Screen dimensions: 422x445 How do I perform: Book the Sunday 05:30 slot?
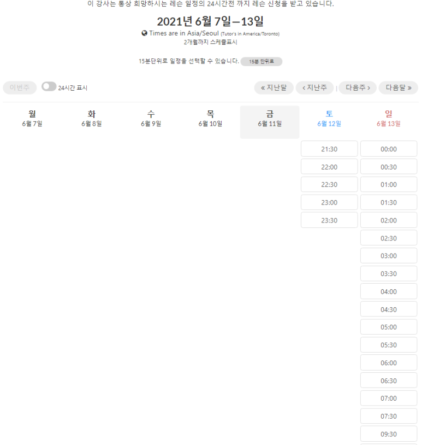click(x=389, y=345)
